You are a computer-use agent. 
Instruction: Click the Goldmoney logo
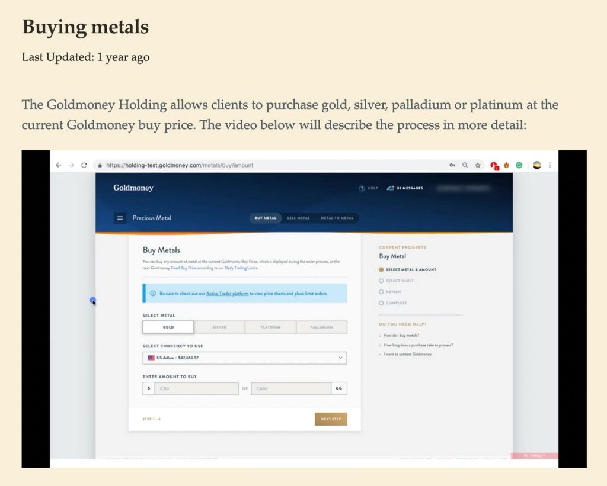tap(134, 188)
